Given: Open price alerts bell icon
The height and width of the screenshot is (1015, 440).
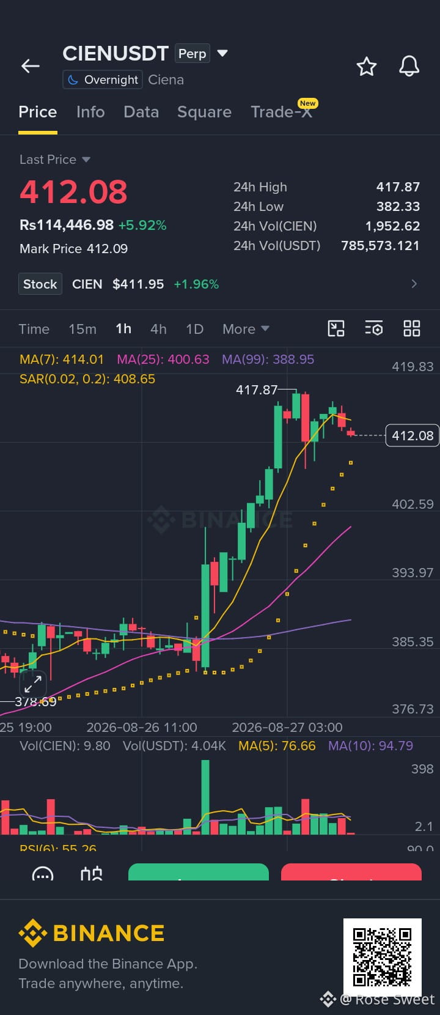Looking at the screenshot, I should tap(409, 66).
